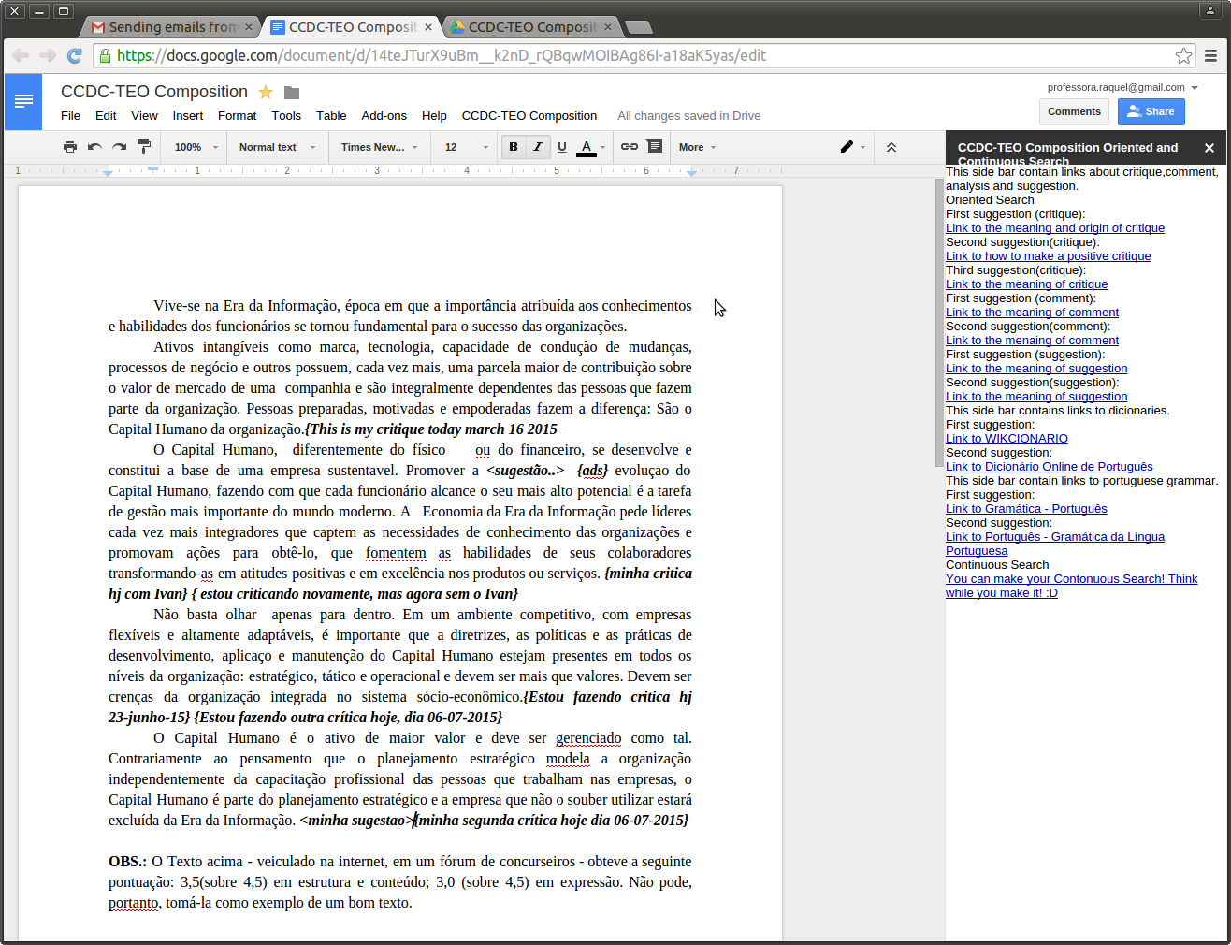The width and height of the screenshot is (1231, 945).
Task: Click the folder icon to move the document
Action: [x=291, y=92]
